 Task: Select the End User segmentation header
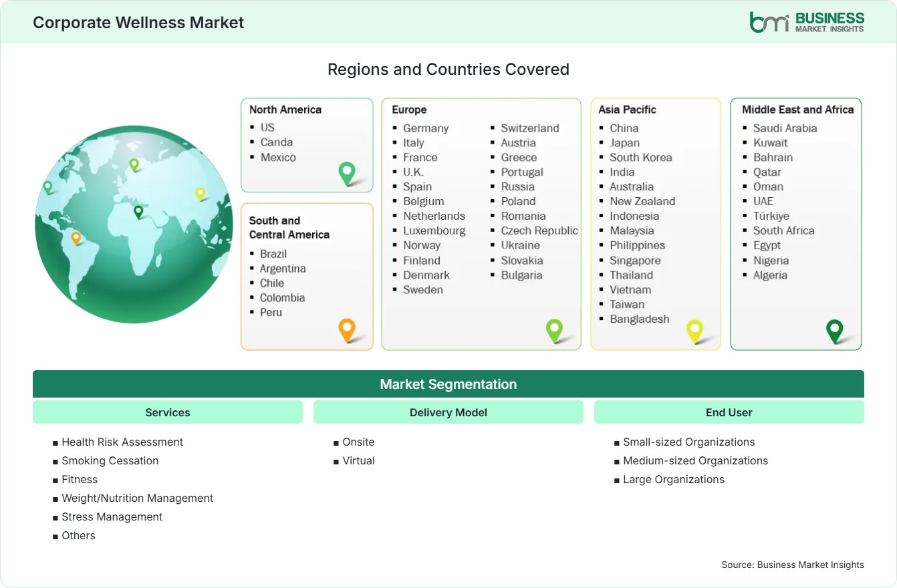[729, 412]
